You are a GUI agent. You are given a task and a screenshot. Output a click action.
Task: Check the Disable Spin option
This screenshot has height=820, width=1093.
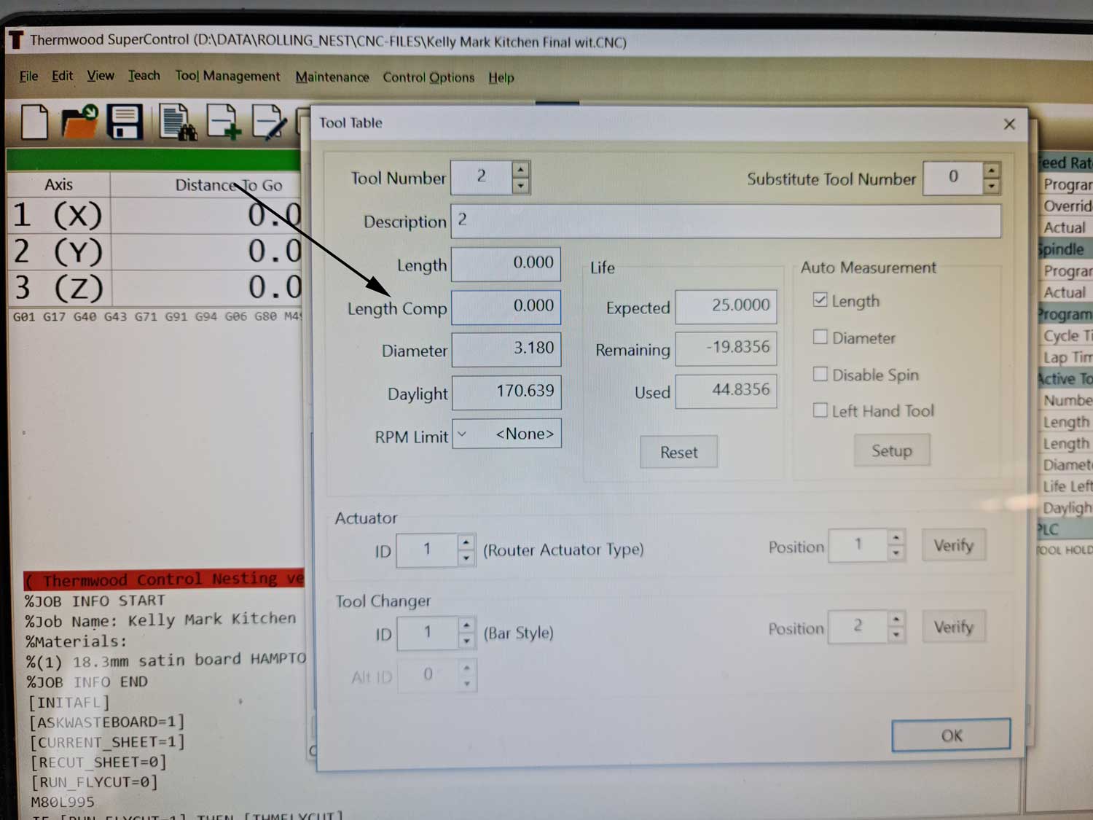coord(820,374)
